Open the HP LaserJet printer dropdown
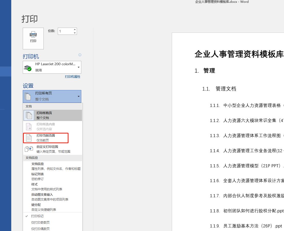Image resolution: width=284 pixels, height=231 pixels. 78,67
